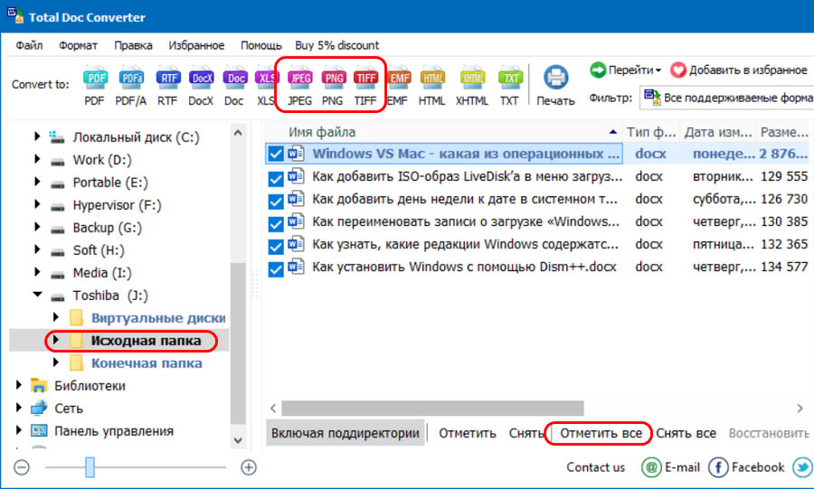The height and width of the screenshot is (489, 814).
Task: Open the Избранное menu
Action: [196, 45]
